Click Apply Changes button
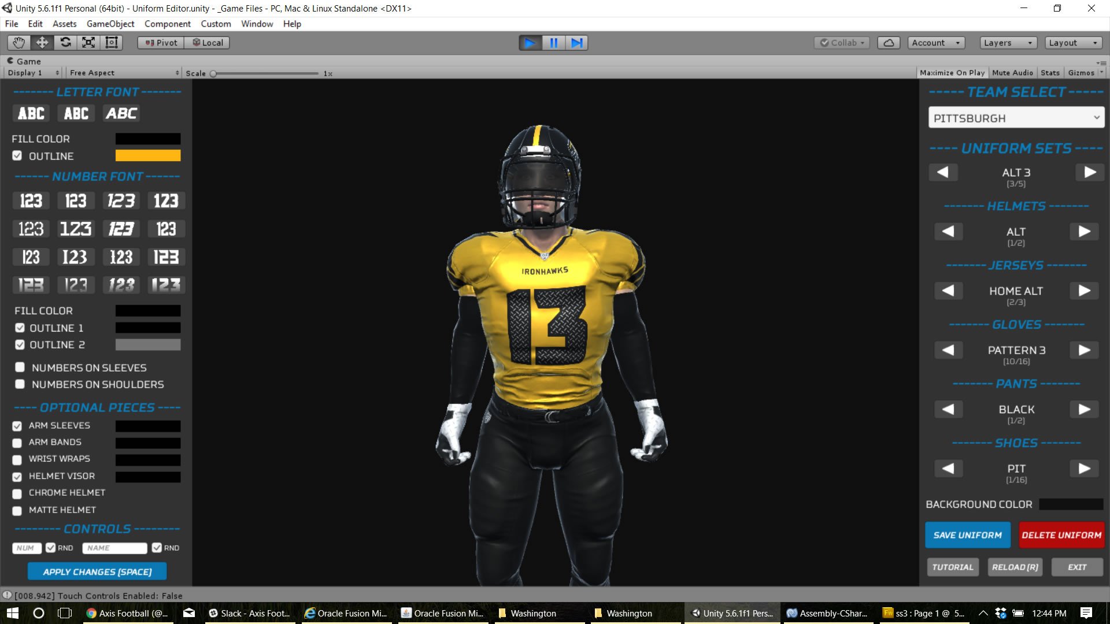The image size is (1110, 624). pyautogui.click(x=97, y=571)
